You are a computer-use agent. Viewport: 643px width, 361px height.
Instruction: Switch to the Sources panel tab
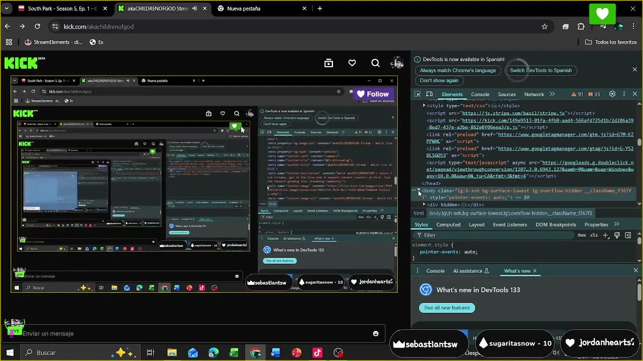[x=506, y=94]
